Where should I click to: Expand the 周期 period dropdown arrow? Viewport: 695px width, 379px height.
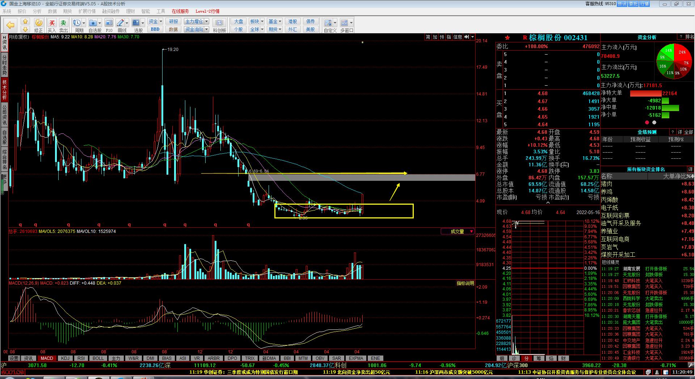84,23
